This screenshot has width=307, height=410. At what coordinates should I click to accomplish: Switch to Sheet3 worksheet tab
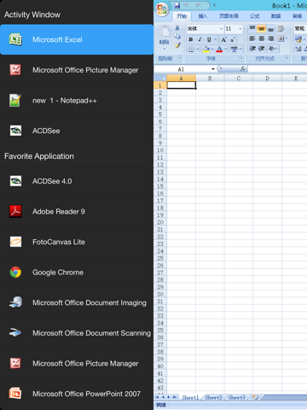click(x=237, y=397)
